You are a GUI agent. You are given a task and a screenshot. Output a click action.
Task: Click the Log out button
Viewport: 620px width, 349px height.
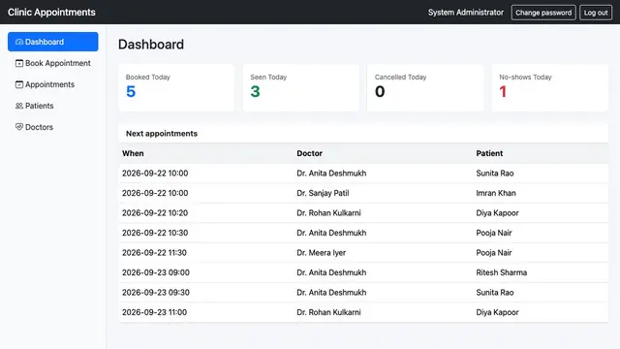[596, 13]
